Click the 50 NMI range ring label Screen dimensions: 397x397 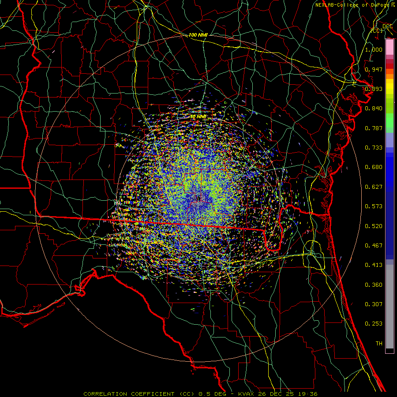pyautogui.click(x=198, y=117)
